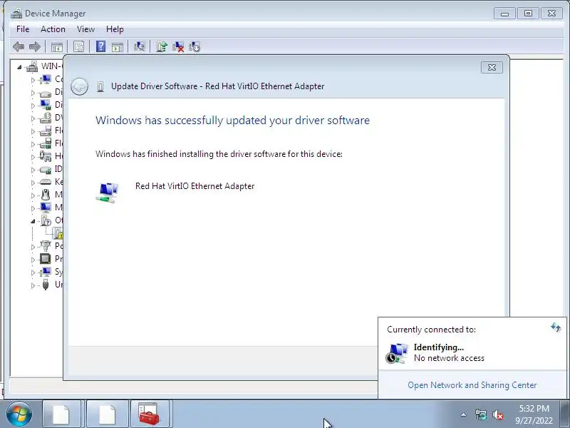Collapse the WIN- root computer node
The height and width of the screenshot is (428, 570).
coord(19,67)
